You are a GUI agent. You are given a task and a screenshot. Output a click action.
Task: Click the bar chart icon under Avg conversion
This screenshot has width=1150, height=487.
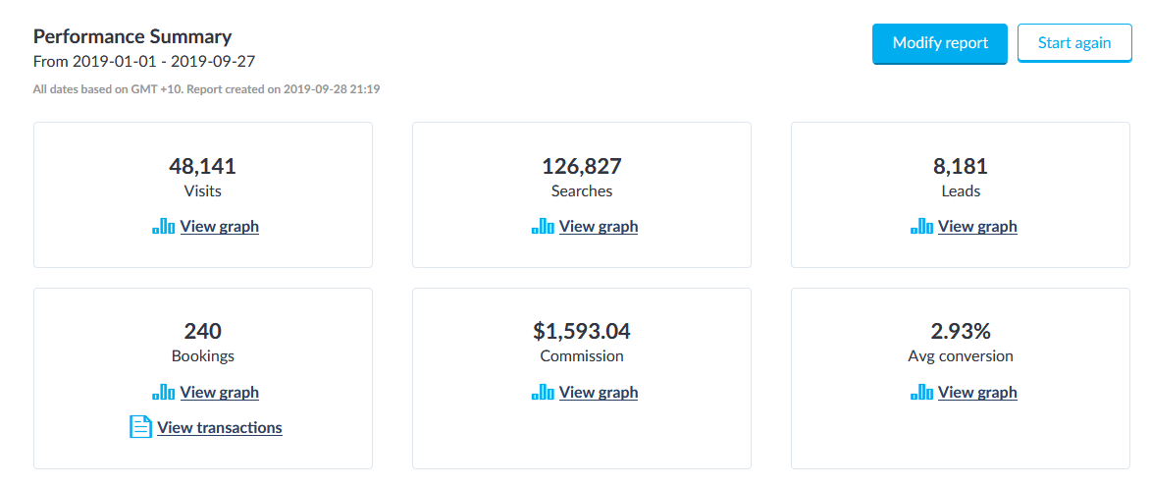(x=921, y=393)
